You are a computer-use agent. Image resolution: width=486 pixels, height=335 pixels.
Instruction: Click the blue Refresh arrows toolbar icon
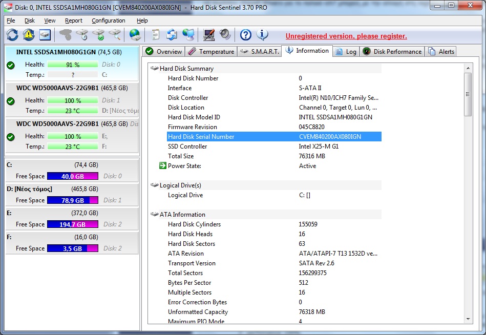[x=12, y=35]
